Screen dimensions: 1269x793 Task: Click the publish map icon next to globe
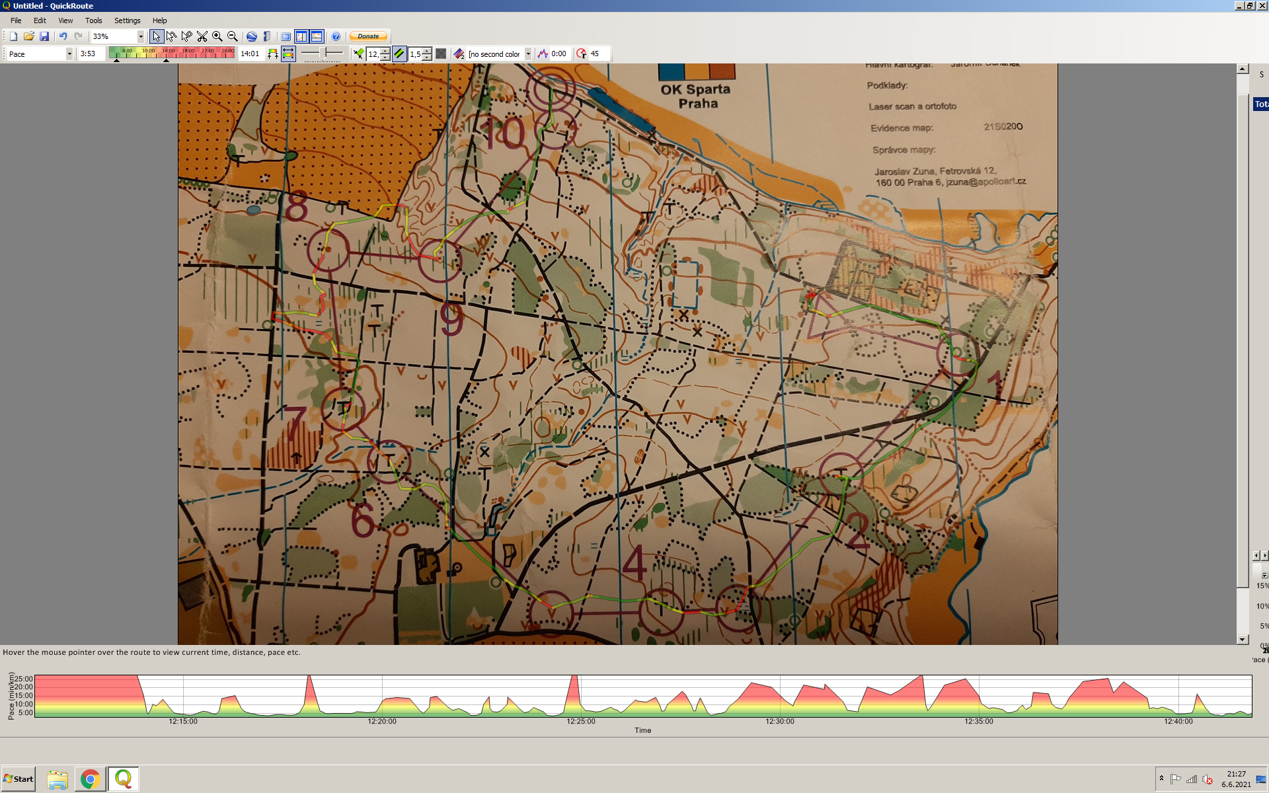[267, 36]
